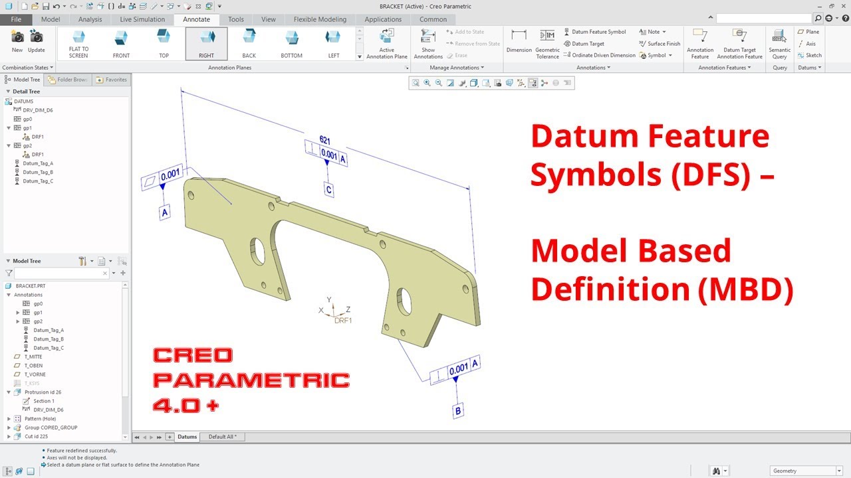Click Ordinate Driven Dimension button

(600, 56)
